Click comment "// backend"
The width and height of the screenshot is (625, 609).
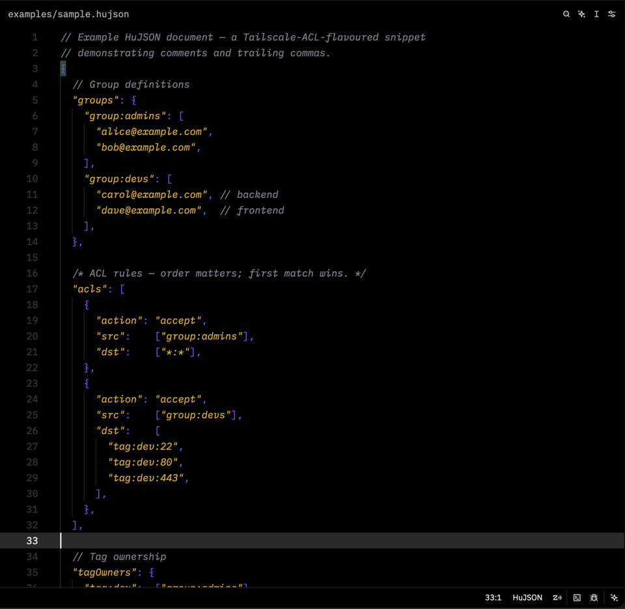click(x=249, y=195)
